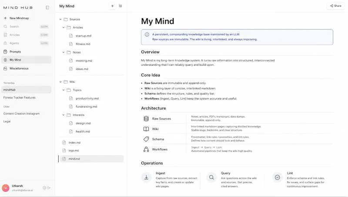
Task: Click the Utkarsh username text
Action: [17, 186]
